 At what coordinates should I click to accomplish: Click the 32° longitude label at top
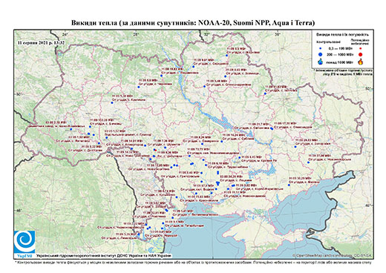tap(206, 35)
